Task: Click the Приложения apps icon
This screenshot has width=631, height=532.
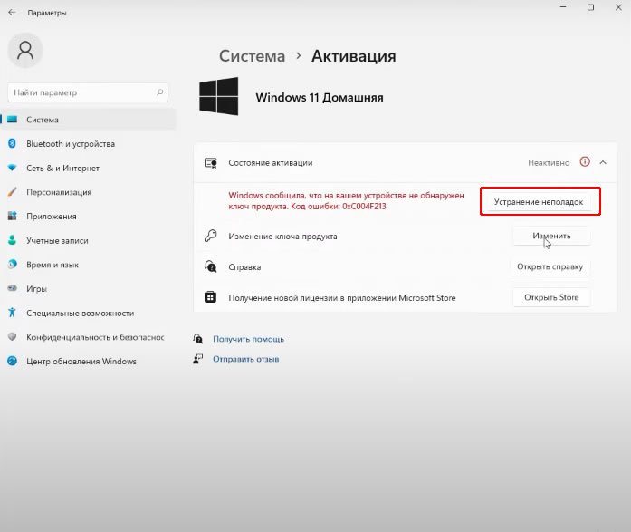Action: [13, 216]
